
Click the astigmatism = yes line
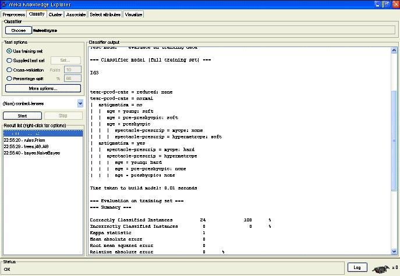[x=122, y=143]
